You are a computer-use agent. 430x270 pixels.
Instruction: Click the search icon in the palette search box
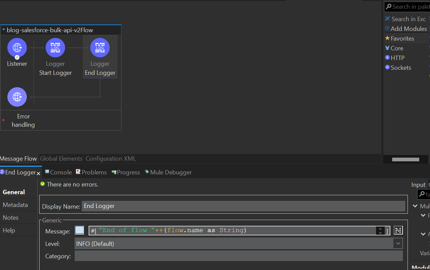pos(389,7)
